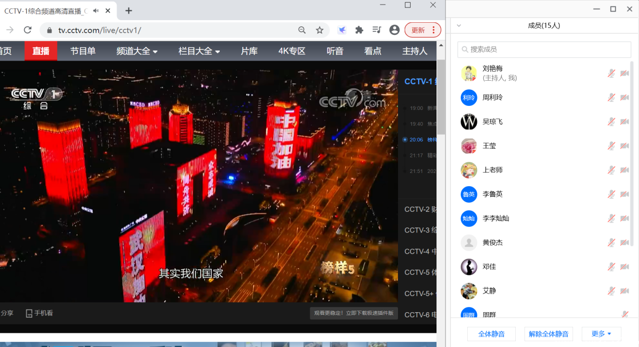Go to the 节目单 nav tab
639x347 pixels.
click(83, 51)
